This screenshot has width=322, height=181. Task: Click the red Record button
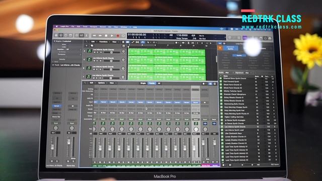[x=118, y=36]
